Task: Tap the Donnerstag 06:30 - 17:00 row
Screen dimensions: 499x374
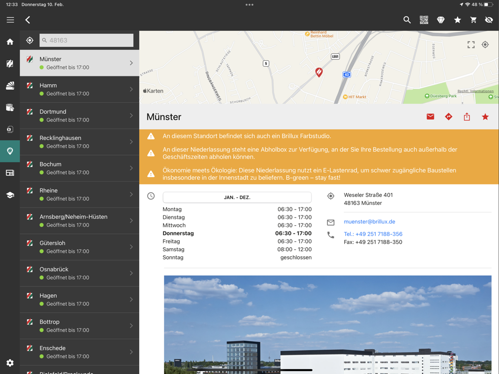Action: pos(237,233)
